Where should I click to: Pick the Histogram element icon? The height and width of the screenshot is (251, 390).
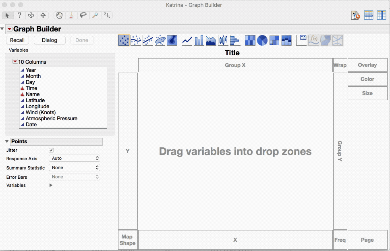[235, 40]
